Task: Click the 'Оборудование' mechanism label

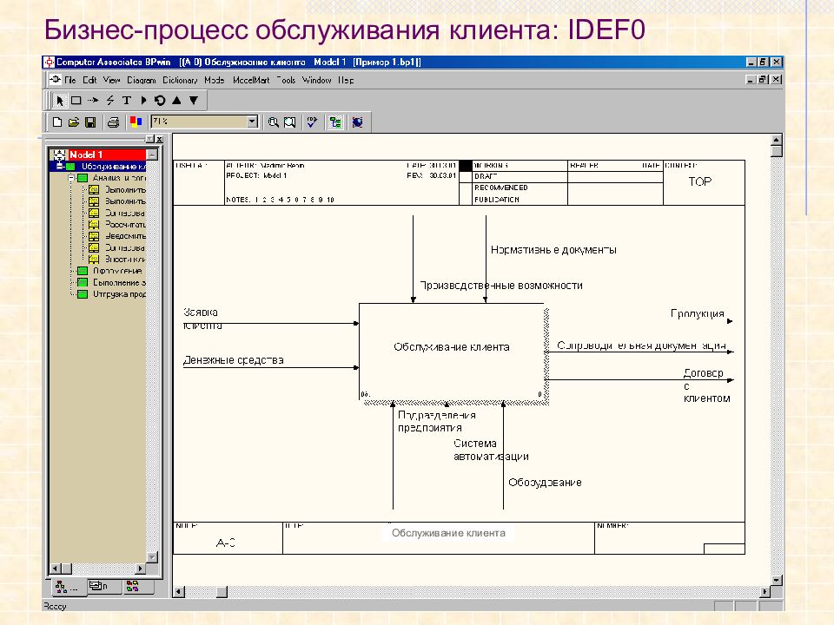Action: tap(546, 483)
